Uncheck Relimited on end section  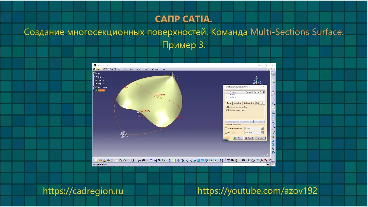[227, 110]
